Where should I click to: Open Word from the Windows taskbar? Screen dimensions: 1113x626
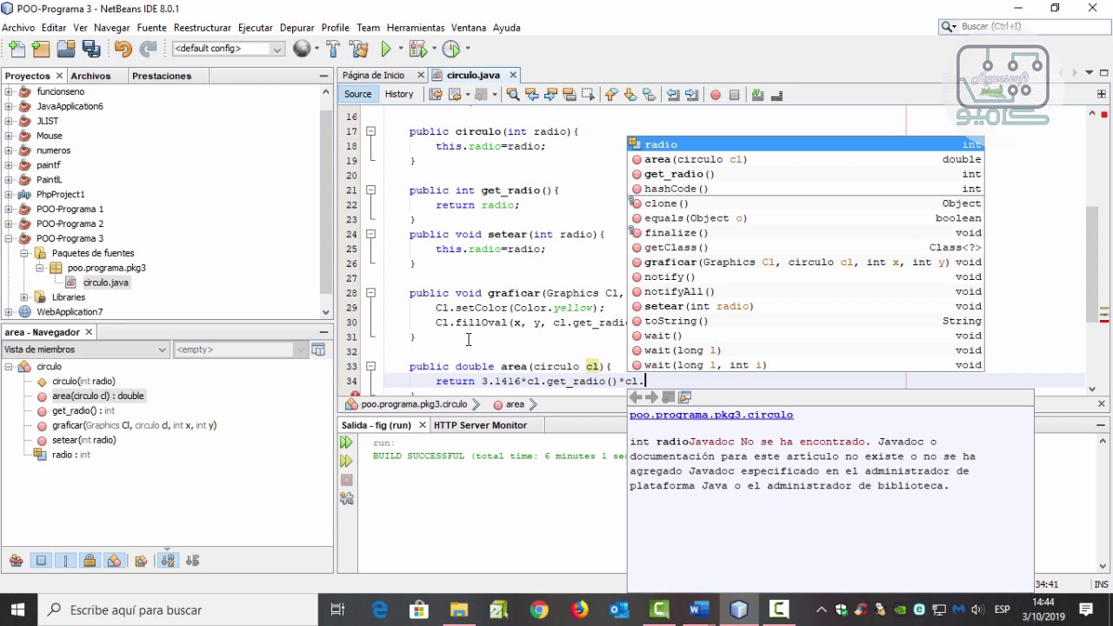[698, 609]
